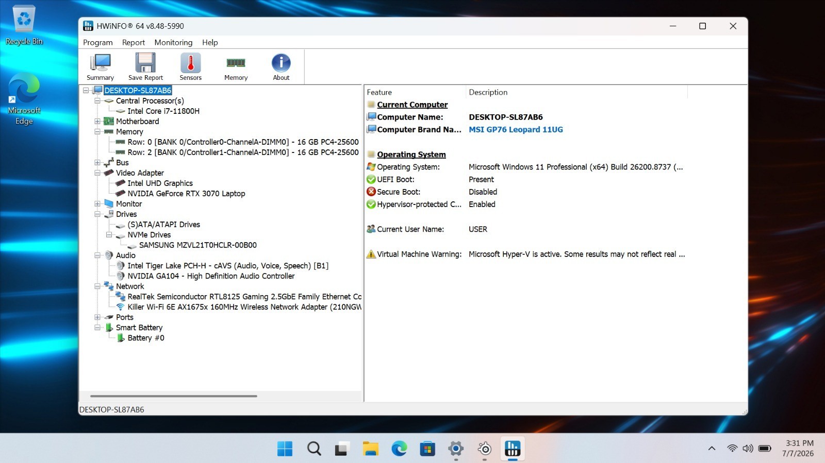Collapse the Central Processor(s) node

pos(97,101)
